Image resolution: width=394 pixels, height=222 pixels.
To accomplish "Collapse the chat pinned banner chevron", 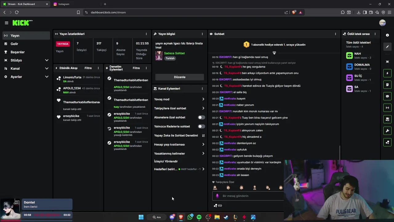I will pyautogui.click(x=274, y=53).
